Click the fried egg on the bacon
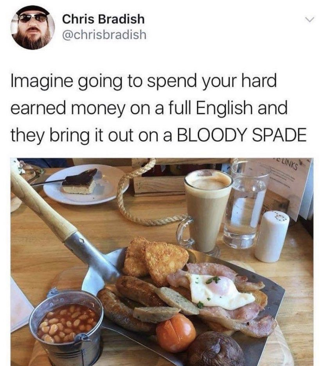 [220, 291]
